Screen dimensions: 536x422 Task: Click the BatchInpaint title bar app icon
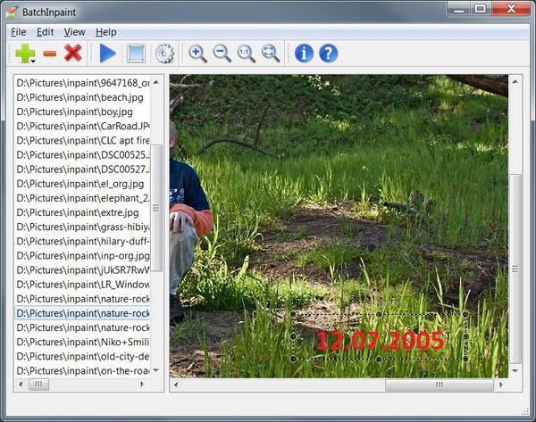(x=12, y=12)
